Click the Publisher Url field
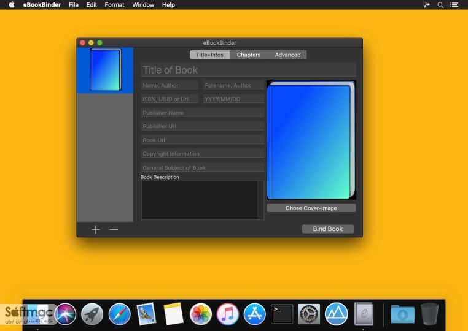Screen dimensions: 468x331 coord(203,126)
